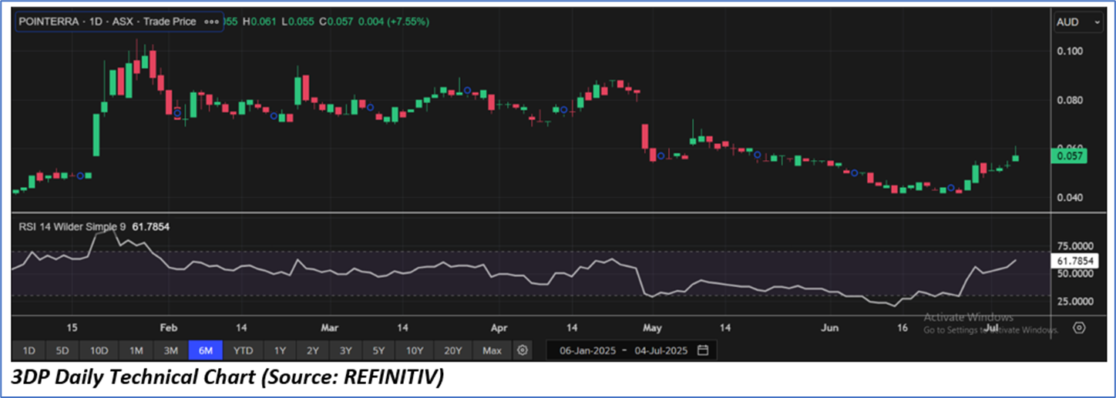Screen dimensions: 1116x398
Task: Click the H0.061 high value in header
Action: pos(259,22)
